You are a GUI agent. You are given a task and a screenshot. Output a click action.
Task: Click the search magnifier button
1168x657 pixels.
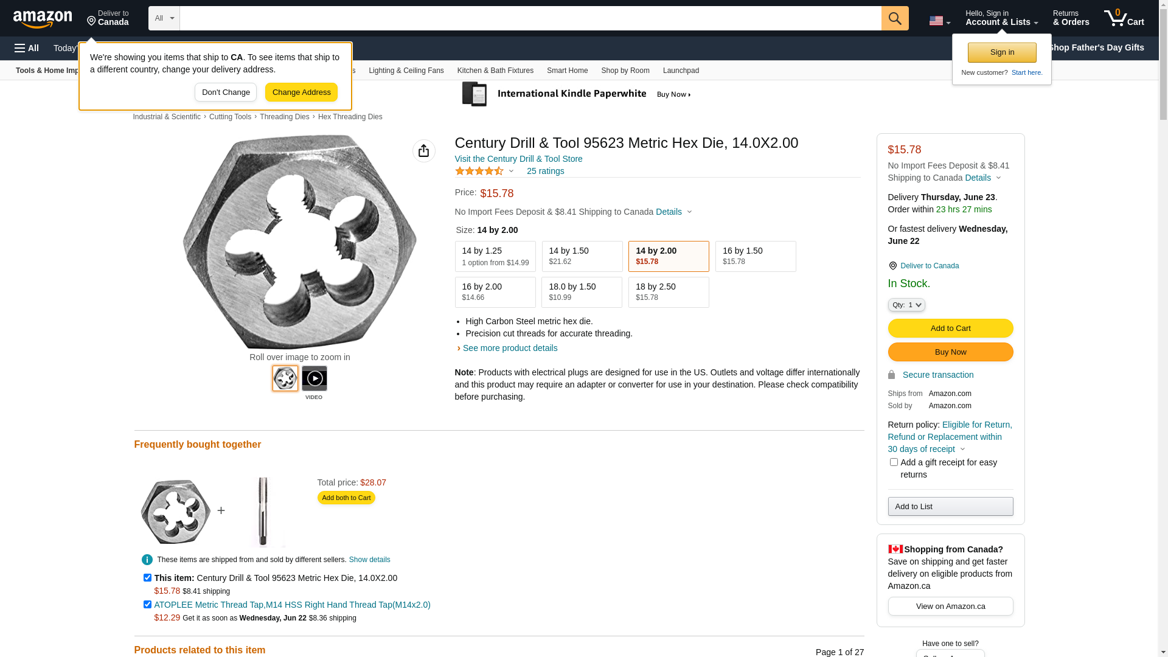click(895, 18)
